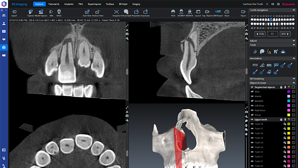The width and height of the screenshot is (298, 168).
Task: Expand the 3D Rendering panel
Action: (294, 79)
